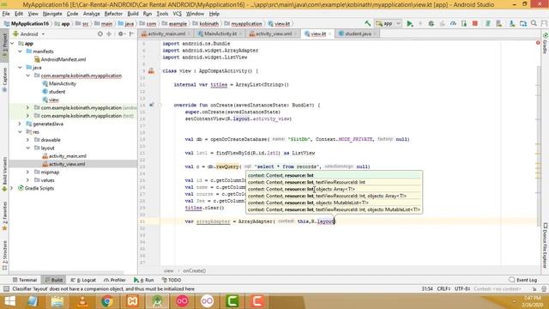549x309 pixels.
Task: Open the Refactor menu
Action: point(113,14)
